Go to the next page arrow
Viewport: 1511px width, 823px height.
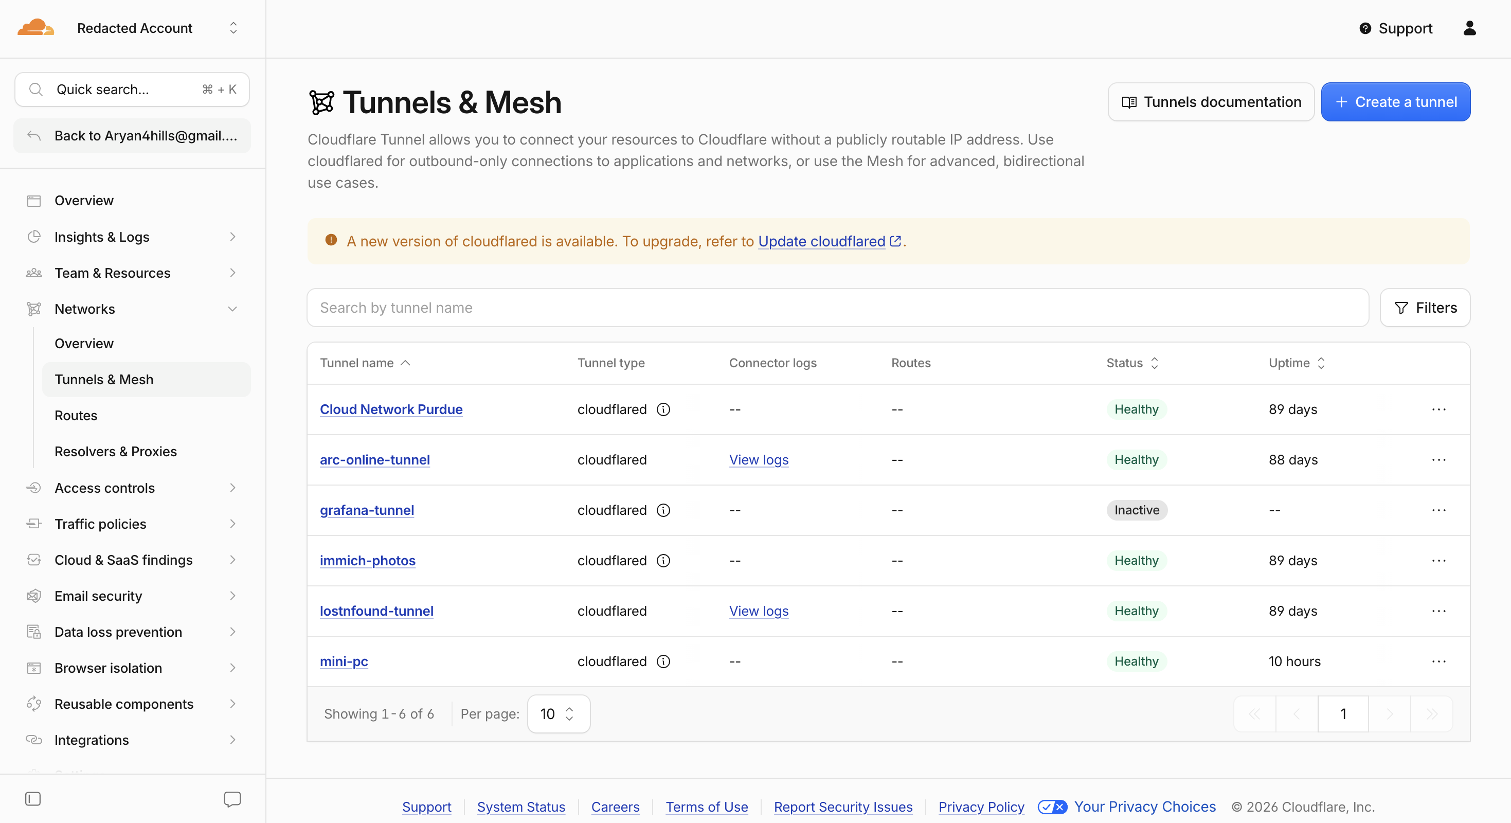1390,714
